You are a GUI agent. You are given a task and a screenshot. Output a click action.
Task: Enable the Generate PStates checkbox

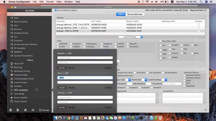[184, 75]
